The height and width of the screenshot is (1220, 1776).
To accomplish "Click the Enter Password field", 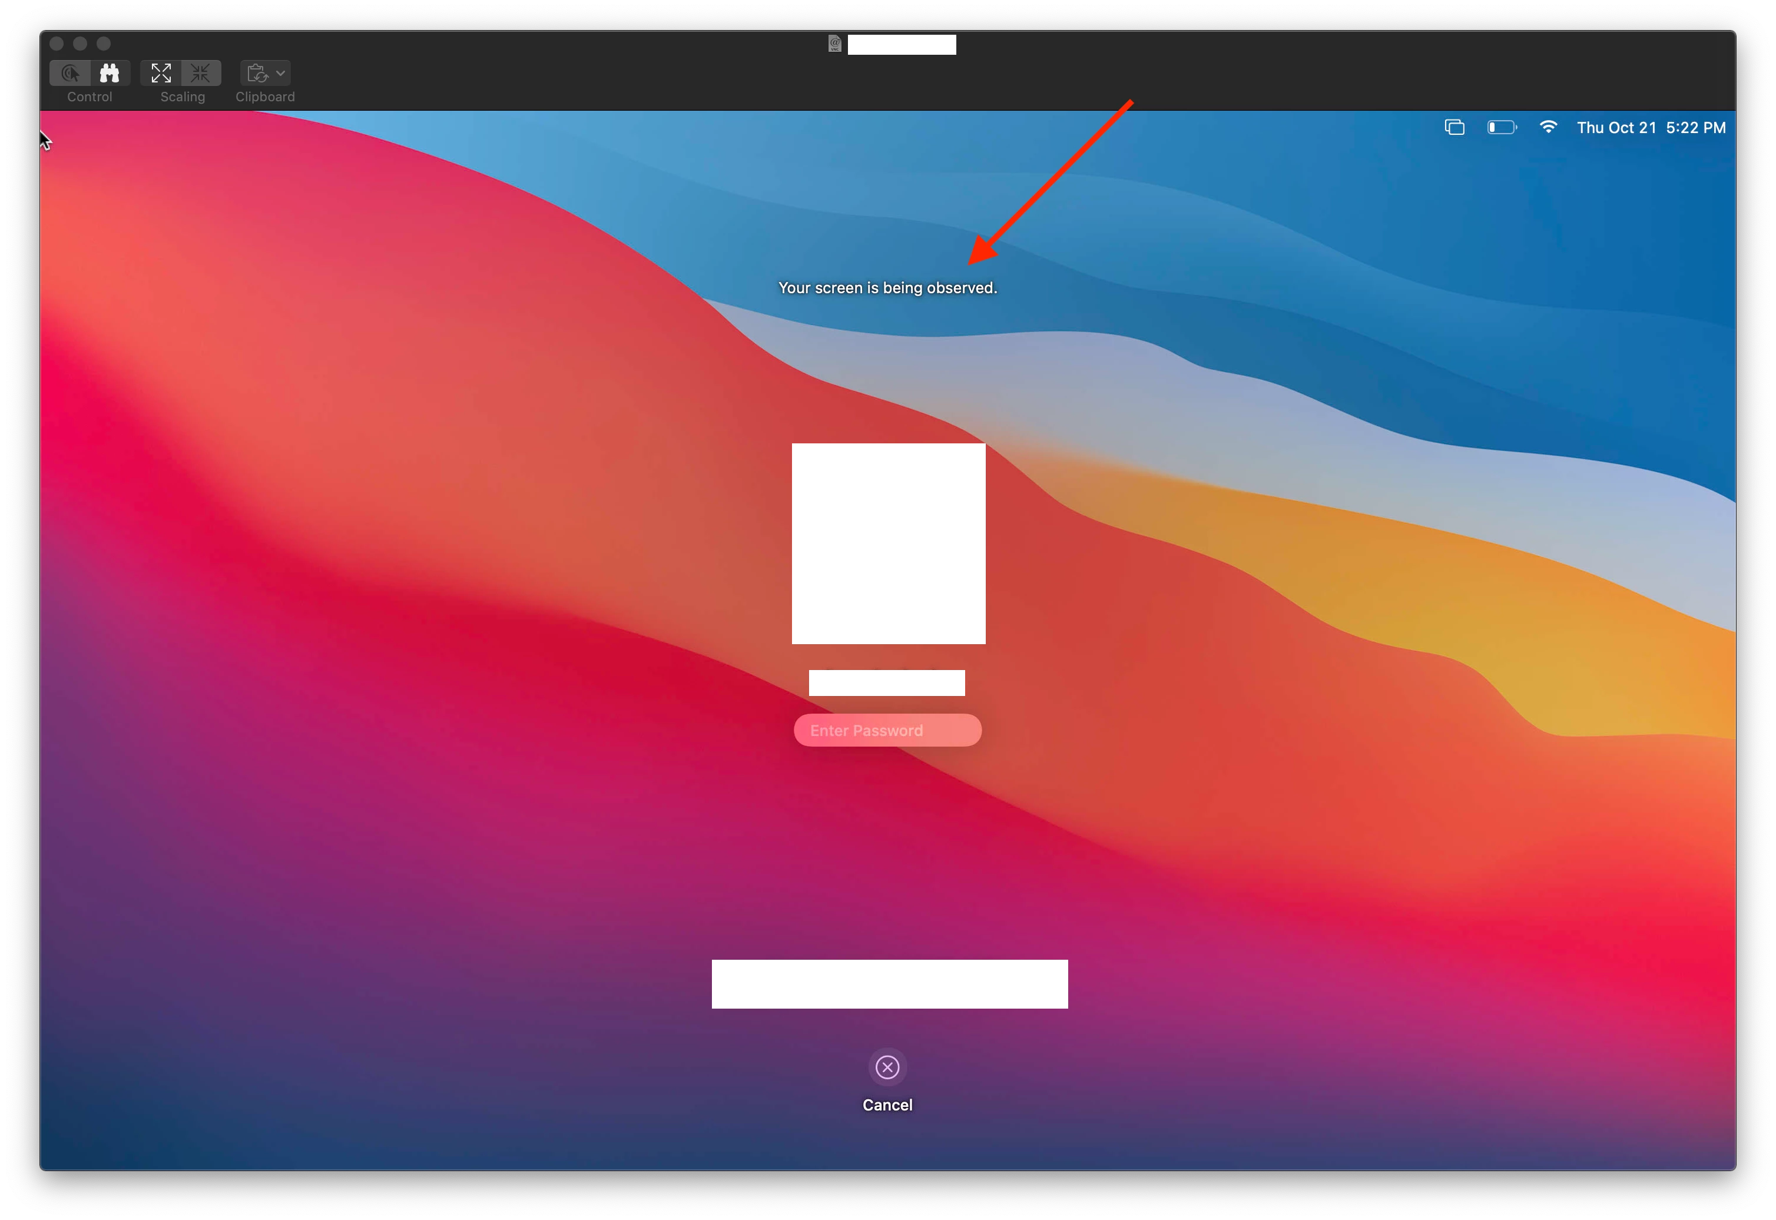I will (887, 730).
